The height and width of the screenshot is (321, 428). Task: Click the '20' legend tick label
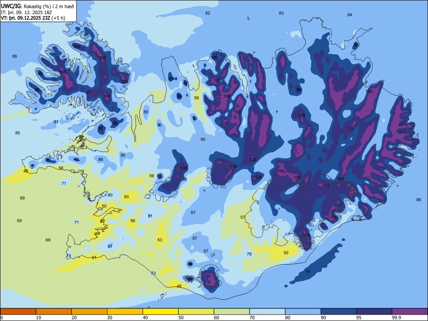[74, 318]
